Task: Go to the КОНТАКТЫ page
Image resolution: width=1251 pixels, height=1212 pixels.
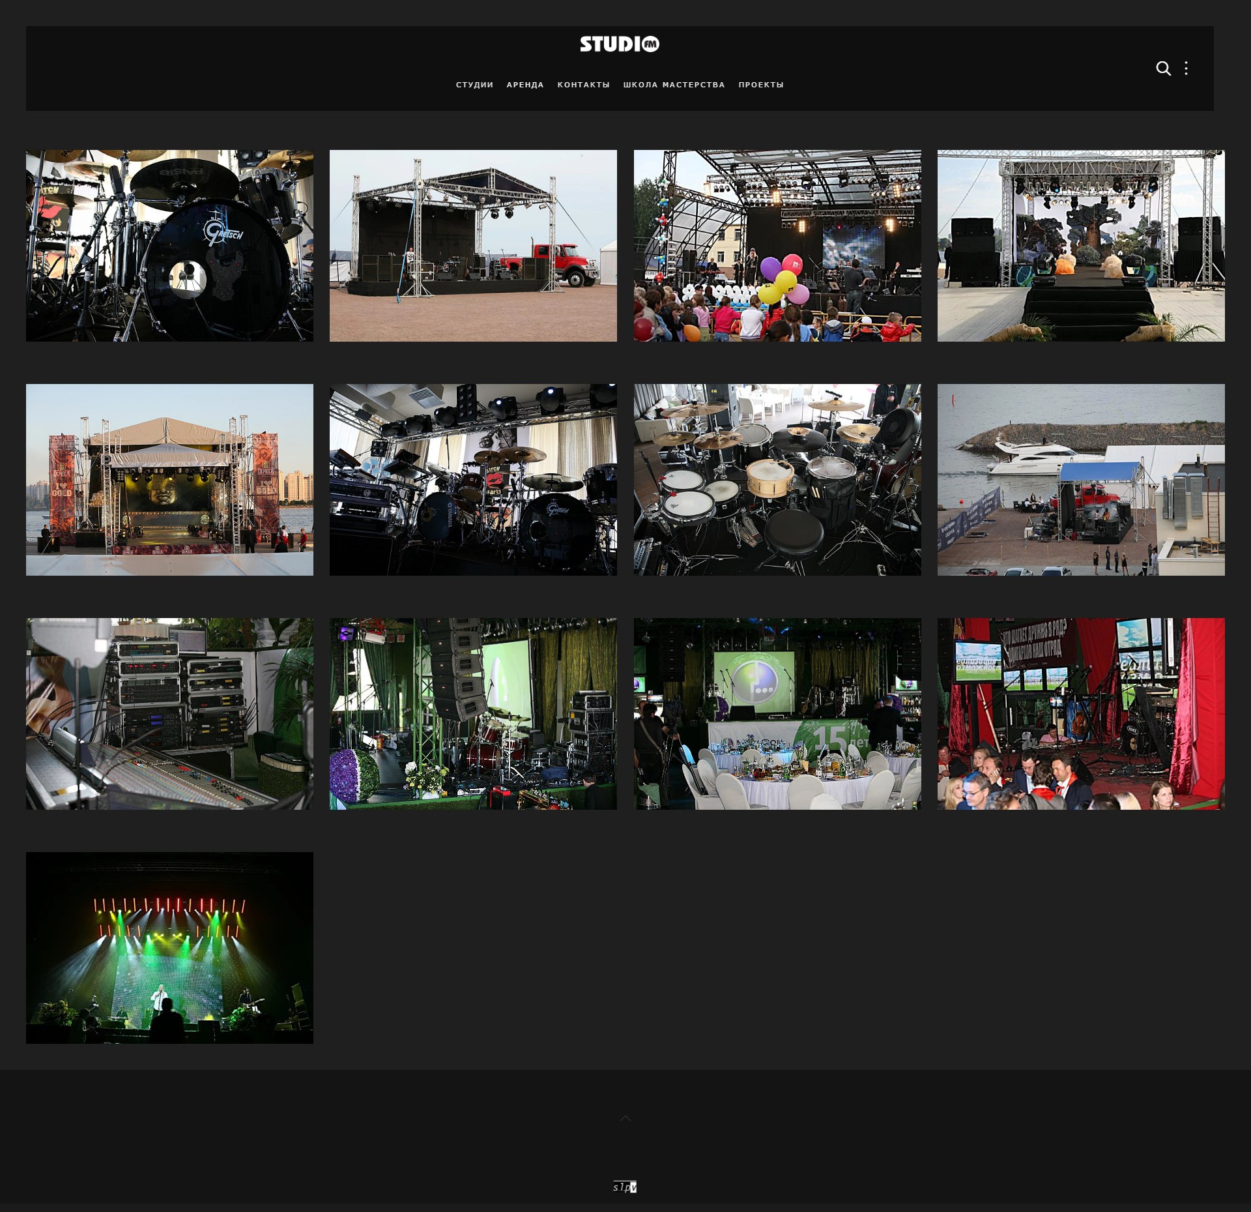Action: (583, 85)
